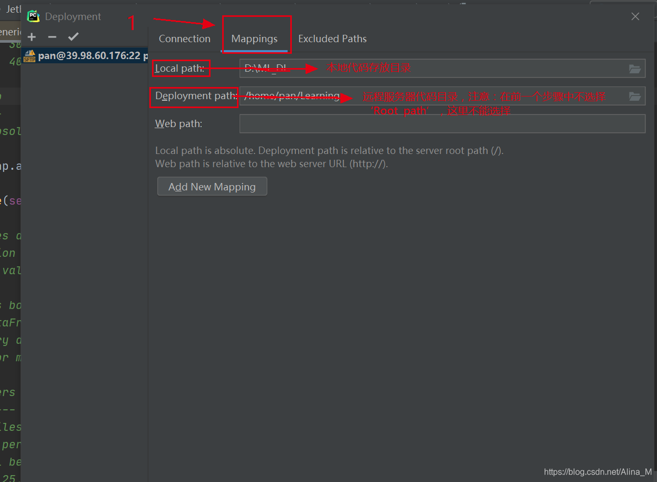Mark server as default with checkmark icon
This screenshot has width=657, height=482.
click(73, 37)
